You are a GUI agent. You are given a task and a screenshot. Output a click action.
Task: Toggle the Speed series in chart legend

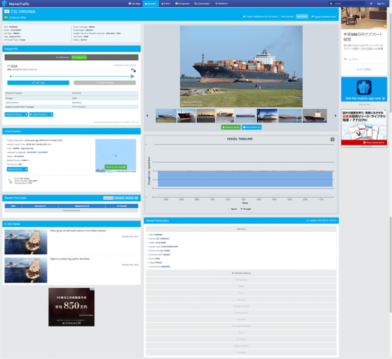pos(232,209)
